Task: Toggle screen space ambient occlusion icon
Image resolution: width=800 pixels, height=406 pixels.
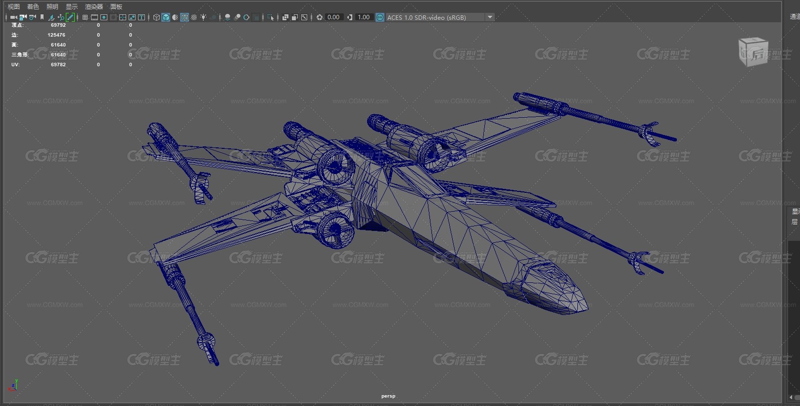Action: (228, 17)
